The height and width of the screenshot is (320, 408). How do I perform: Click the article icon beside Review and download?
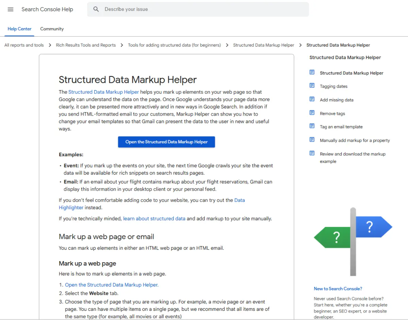pyautogui.click(x=312, y=153)
